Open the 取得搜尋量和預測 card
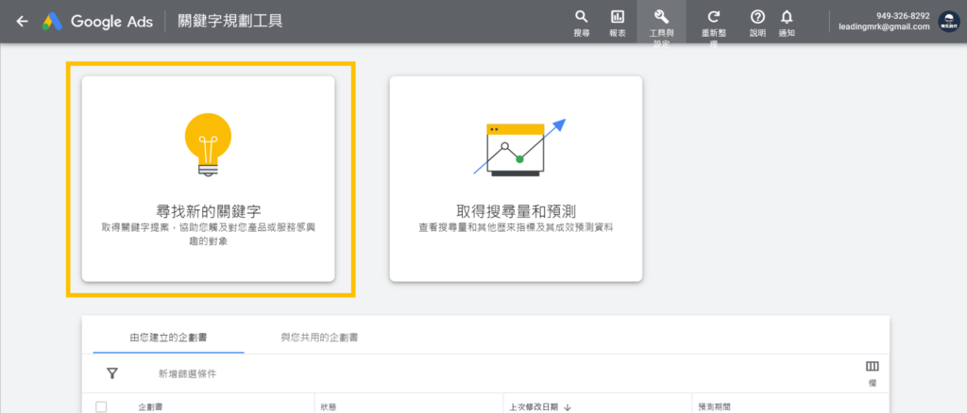The image size is (967, 413). pyautogui.click(x=516, y=178)
